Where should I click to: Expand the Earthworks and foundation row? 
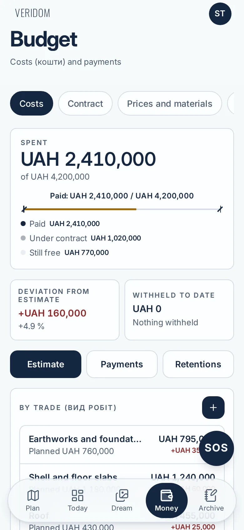click(122, 445)
